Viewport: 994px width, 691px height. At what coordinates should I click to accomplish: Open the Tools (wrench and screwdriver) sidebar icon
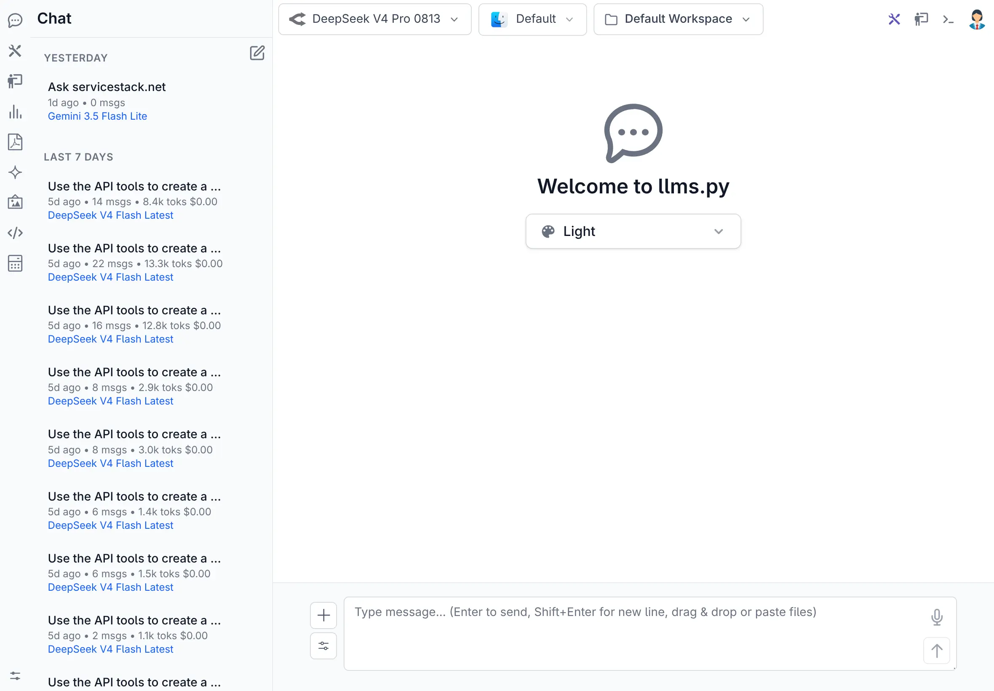point(15,51)
